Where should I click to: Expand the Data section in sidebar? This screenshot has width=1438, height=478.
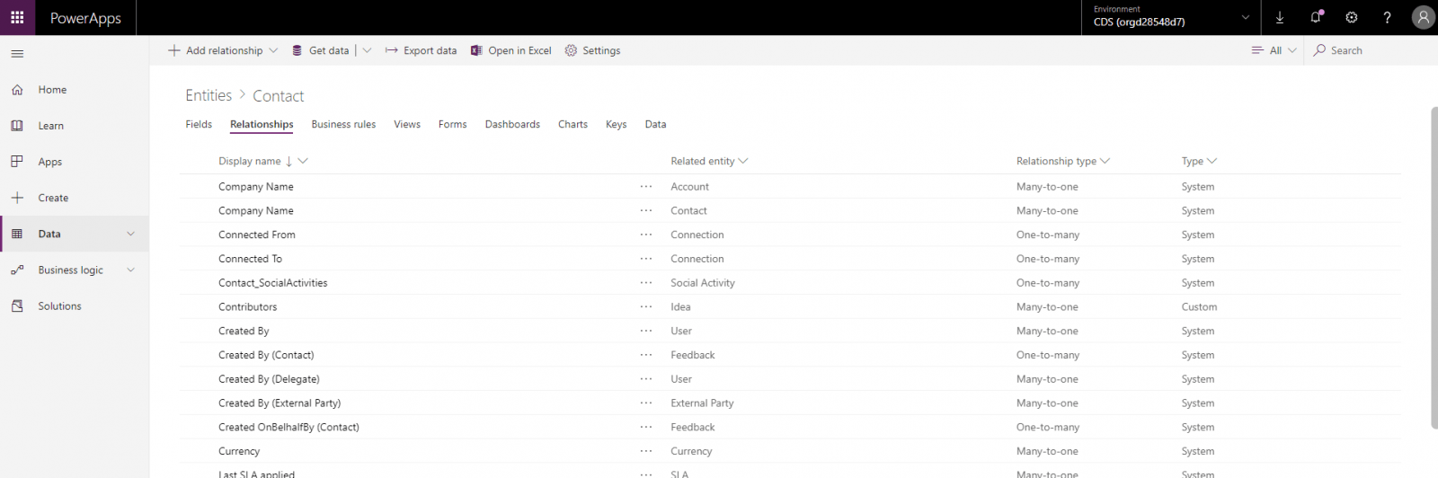[x=131, y=234]
